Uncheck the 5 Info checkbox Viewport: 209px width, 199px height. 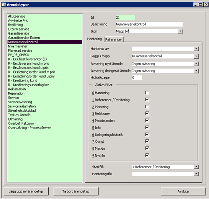click(x=147, y=127)
